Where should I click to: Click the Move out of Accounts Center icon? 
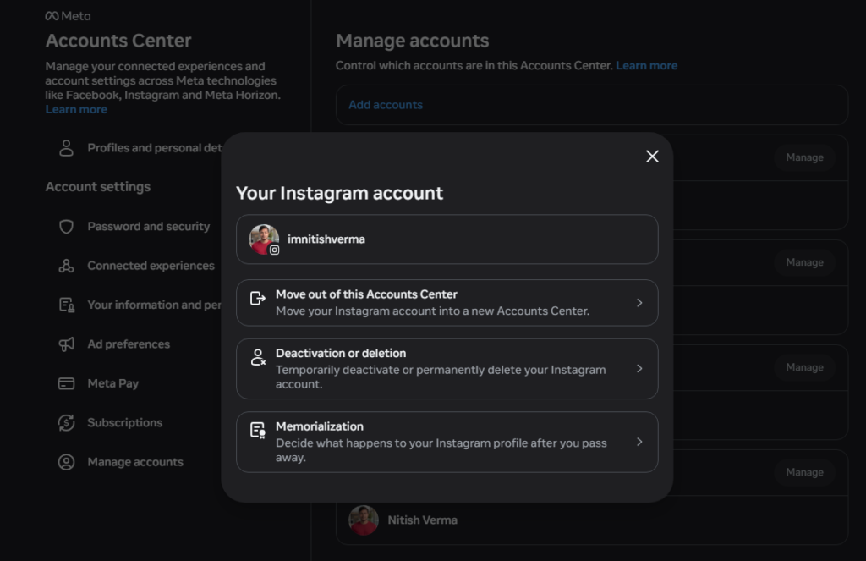point(257,299)
